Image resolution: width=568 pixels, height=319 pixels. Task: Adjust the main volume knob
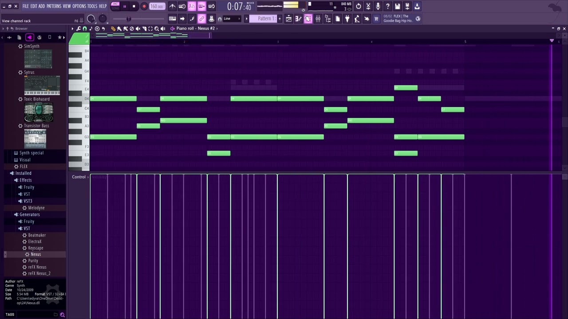coord(91,19)
